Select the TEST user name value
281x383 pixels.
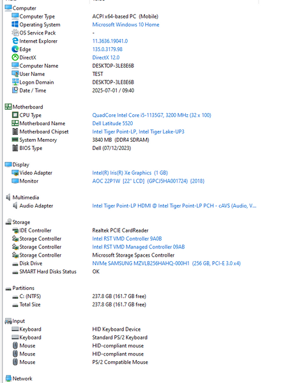98,74
